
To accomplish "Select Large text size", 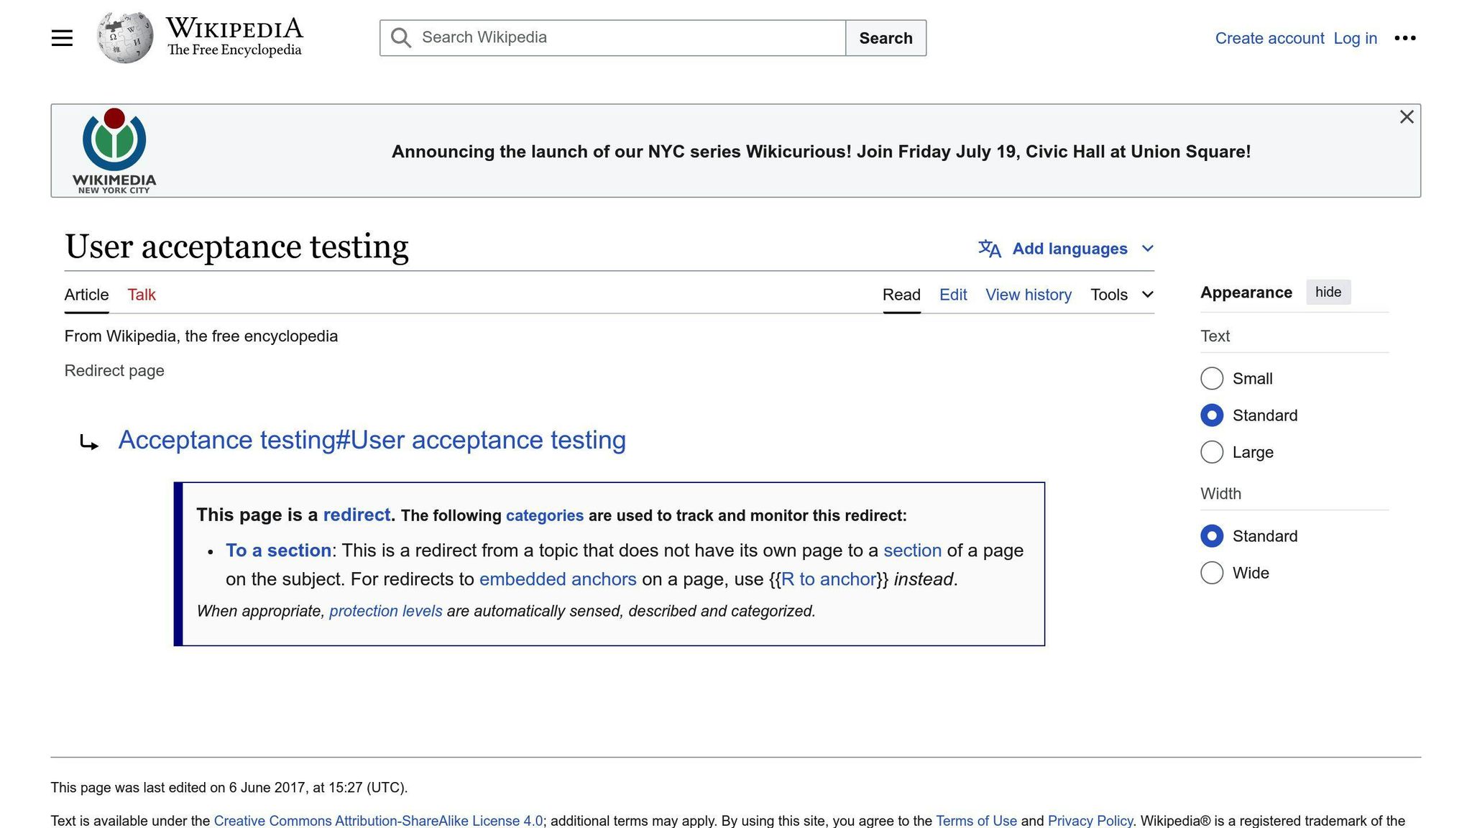I will [1212, 452].
